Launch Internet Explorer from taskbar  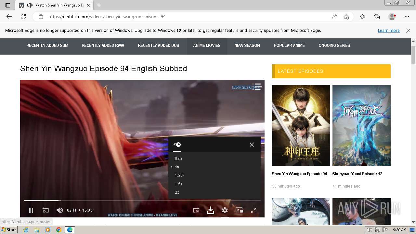[x=26, y=230]
